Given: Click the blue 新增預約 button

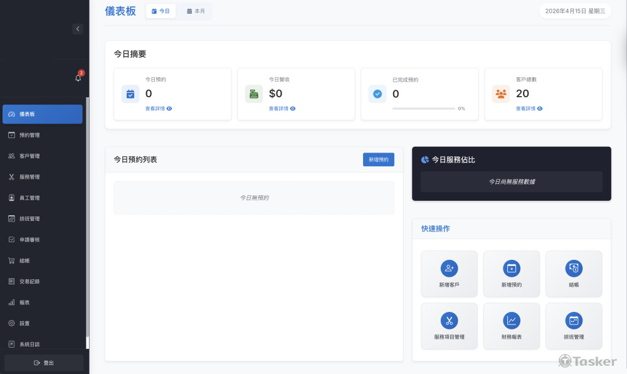Looking at the screenshot, I should click(378, 160).
